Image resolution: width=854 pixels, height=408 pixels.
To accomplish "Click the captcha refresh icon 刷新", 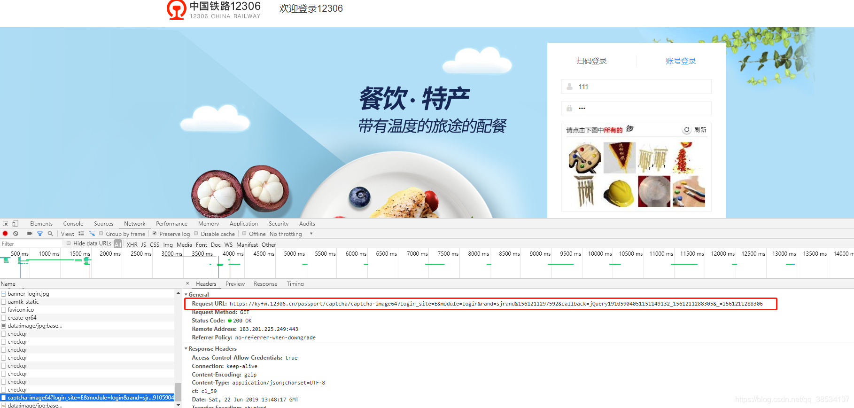I will tap(694, 130).
